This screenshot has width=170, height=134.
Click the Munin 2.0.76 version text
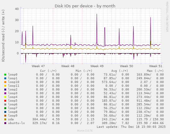point(85,131)
